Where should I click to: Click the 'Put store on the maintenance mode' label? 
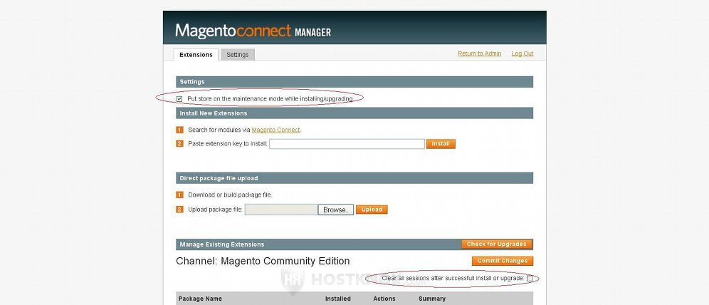[270, 98]
